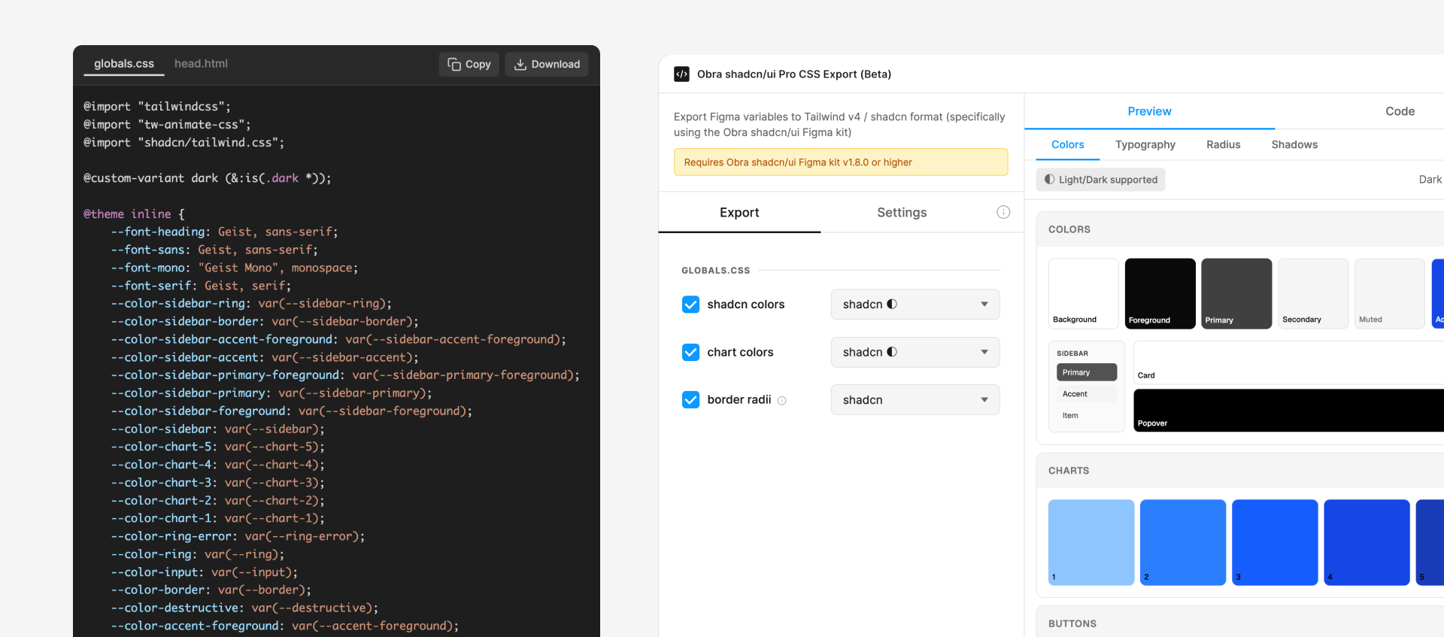1444x637 pixels.
Task: Open the Settings tab
Action: click(902, 213)
